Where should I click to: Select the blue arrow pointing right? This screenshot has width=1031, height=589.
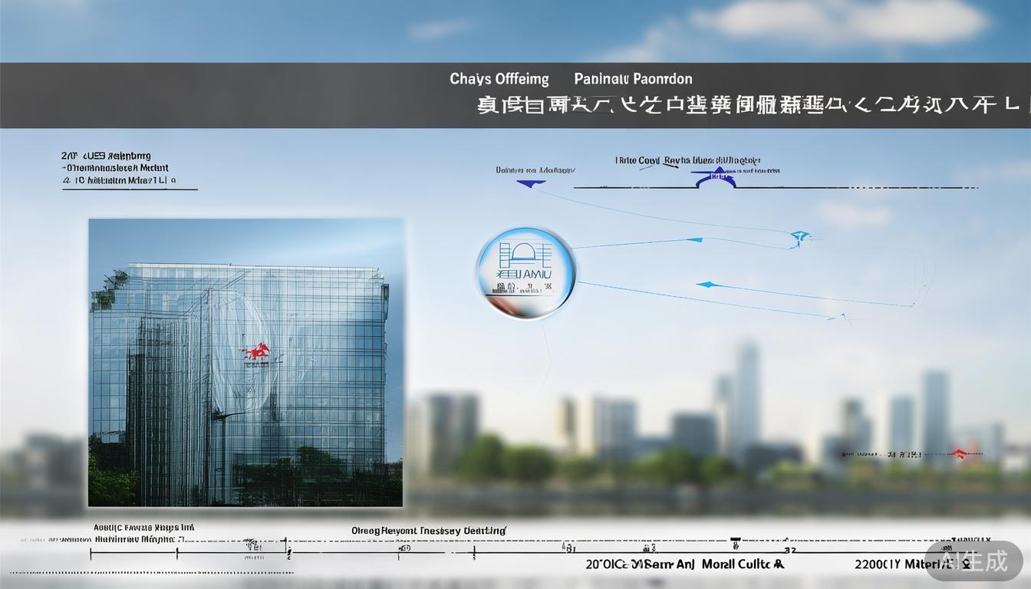pyautogui.click(x=710, y=284)
